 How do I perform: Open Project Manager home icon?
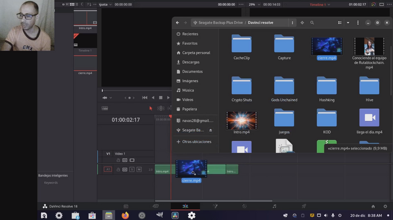pos(373,206)
